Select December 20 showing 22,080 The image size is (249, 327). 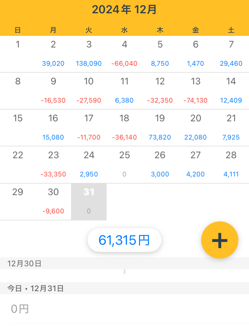tap(196, 128)
